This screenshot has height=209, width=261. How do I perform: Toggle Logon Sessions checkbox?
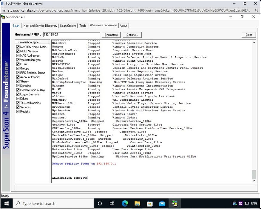coord(18,94)
